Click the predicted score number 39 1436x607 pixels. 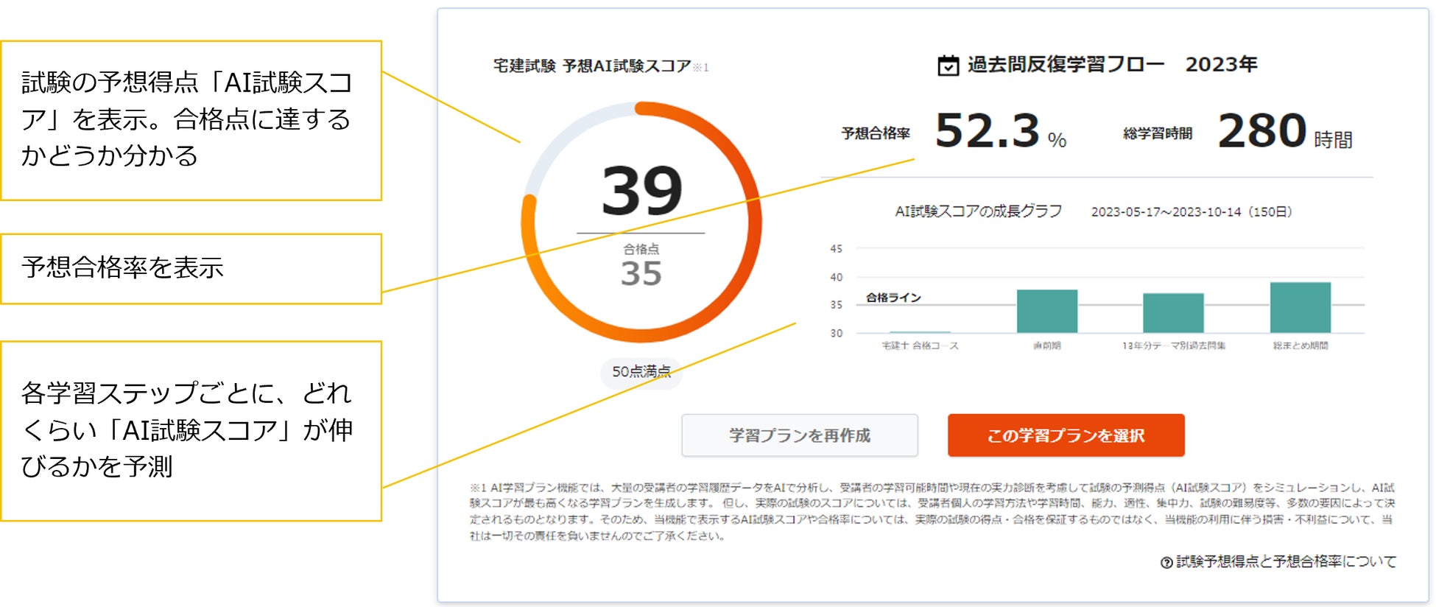coord(641,191)
